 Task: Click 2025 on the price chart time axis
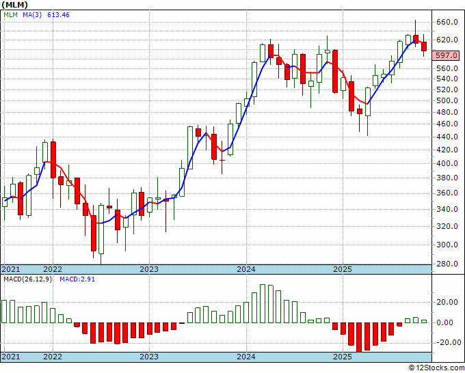point(342,269)
